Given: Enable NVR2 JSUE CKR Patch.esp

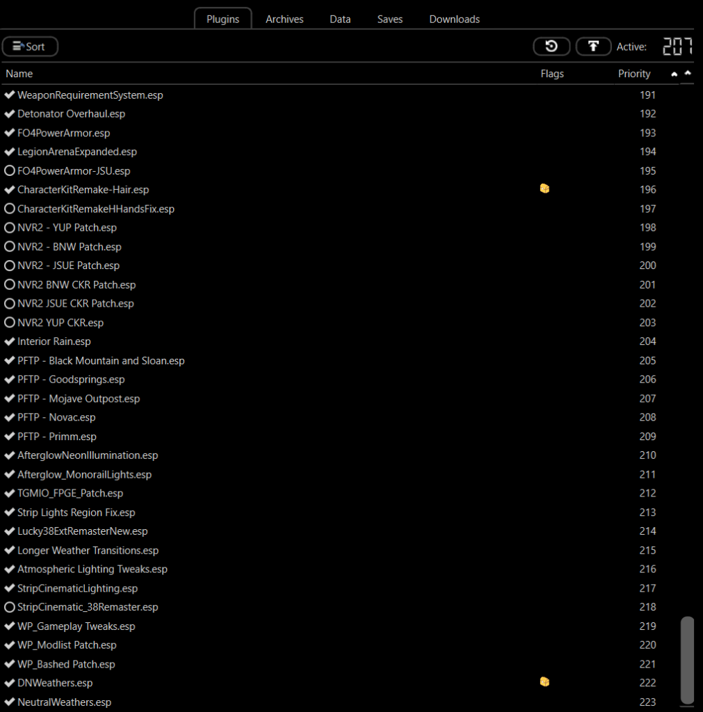Looking at the screenshot, I should point(10,303).
